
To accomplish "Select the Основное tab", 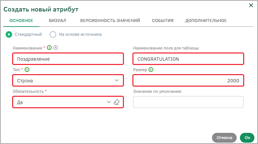I will tap(21, 21).
